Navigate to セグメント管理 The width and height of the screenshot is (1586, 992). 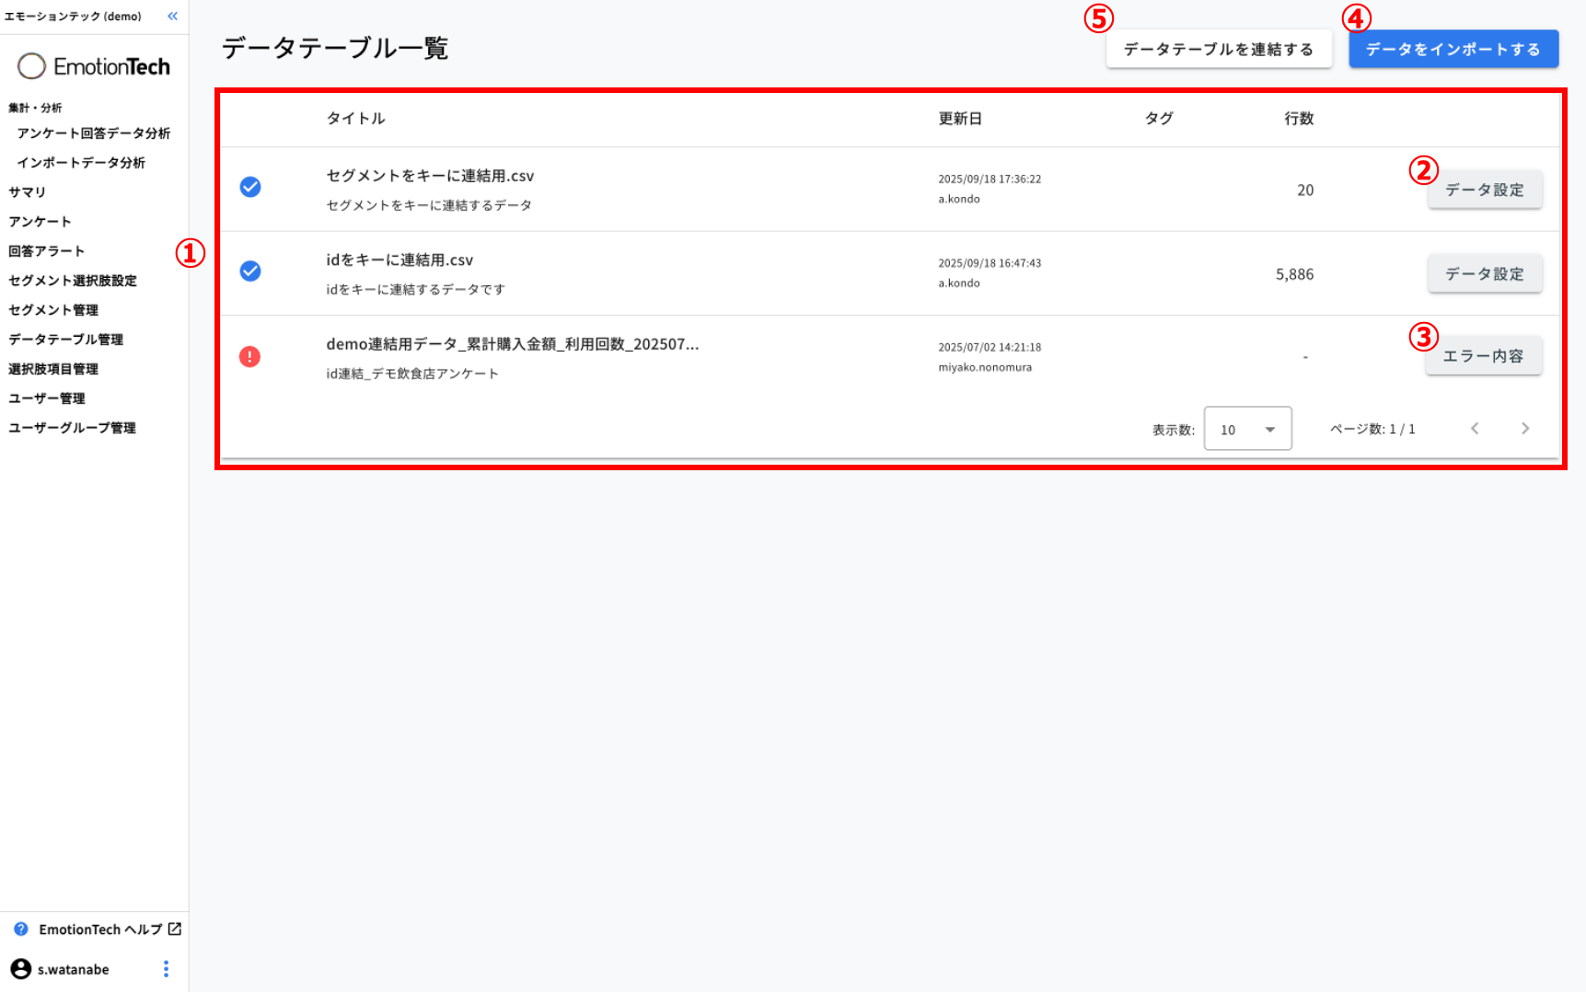(53, 310)
